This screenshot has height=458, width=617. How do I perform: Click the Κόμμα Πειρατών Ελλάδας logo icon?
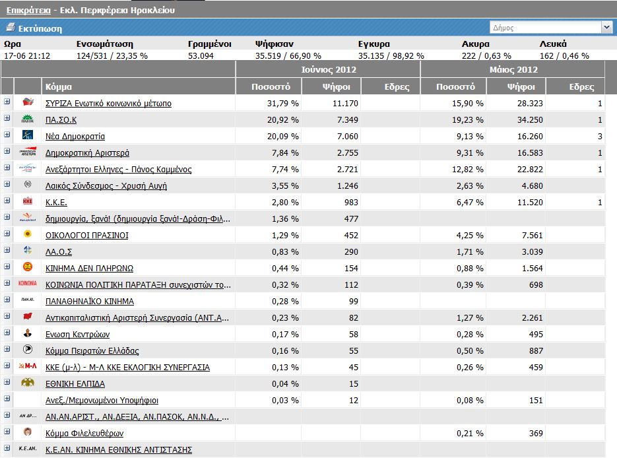point(28,350)
